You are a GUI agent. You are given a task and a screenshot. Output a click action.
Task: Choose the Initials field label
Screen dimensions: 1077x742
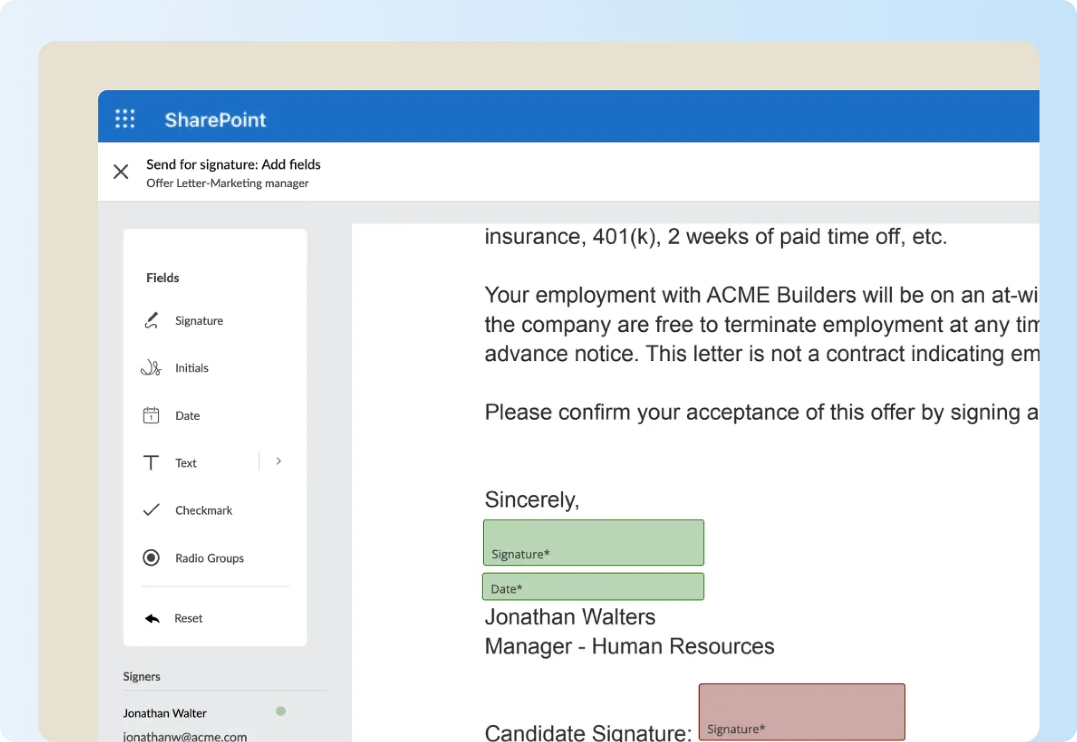click(x=191, y=368)
